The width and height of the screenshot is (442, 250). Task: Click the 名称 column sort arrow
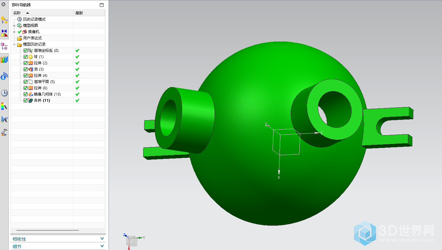(27, 13)
